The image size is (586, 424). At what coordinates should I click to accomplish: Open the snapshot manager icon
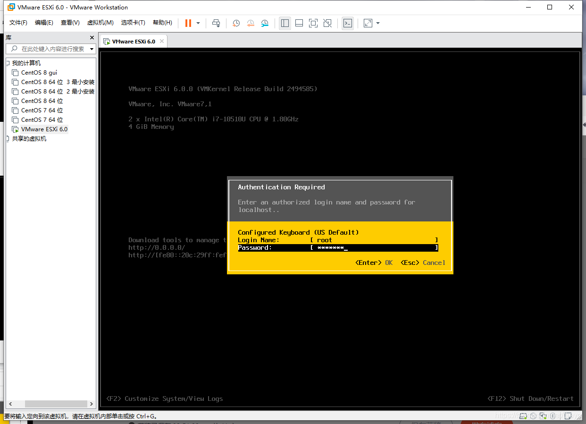(265, 23)
